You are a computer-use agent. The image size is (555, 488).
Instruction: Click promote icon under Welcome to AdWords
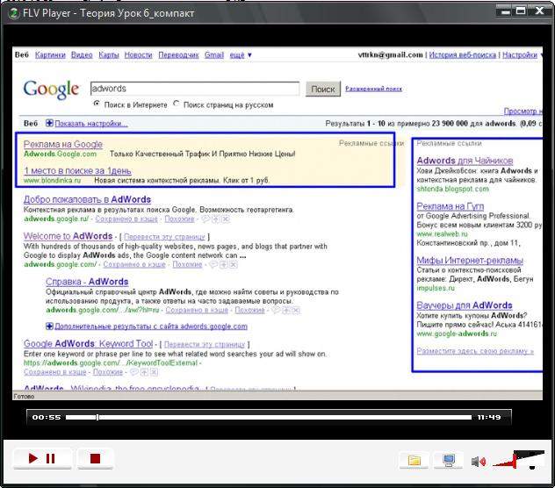tap(223, 264)
